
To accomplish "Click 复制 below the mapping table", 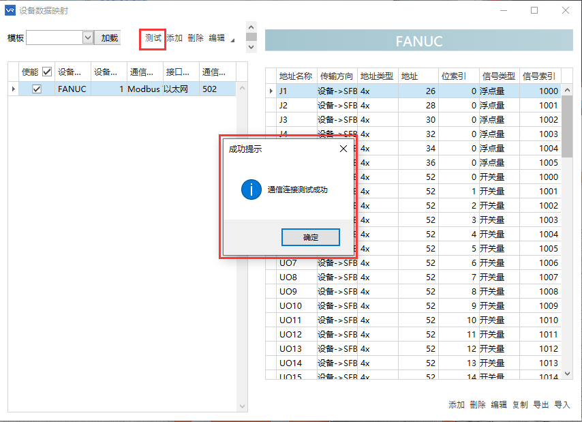I will tap(519, 404).
